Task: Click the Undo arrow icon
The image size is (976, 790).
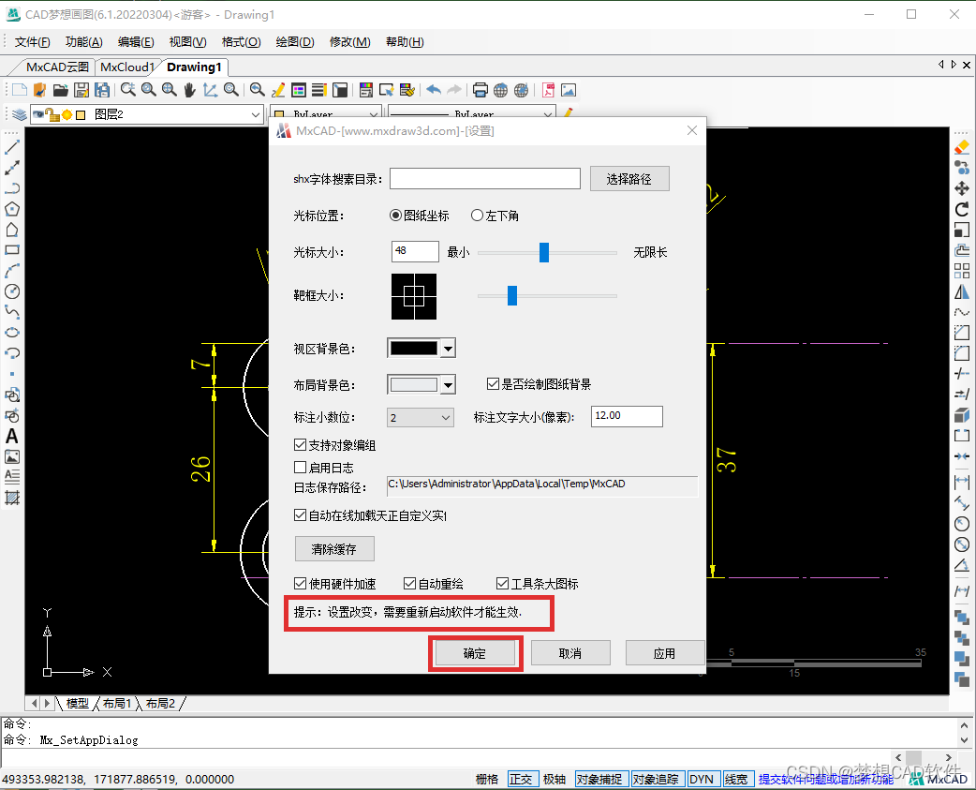Action: [x=434, y=90]
